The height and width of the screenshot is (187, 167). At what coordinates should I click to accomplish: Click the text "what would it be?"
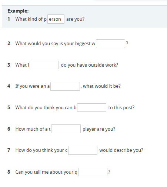pos(102,86)
